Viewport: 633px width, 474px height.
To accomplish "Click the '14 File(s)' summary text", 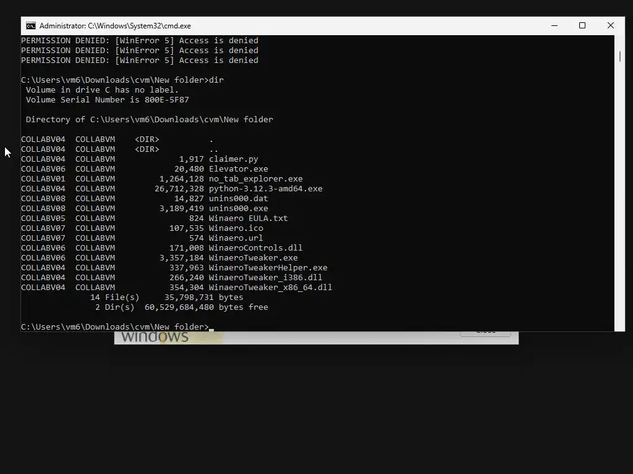I will pyautogui.click(x=114, y=297).
